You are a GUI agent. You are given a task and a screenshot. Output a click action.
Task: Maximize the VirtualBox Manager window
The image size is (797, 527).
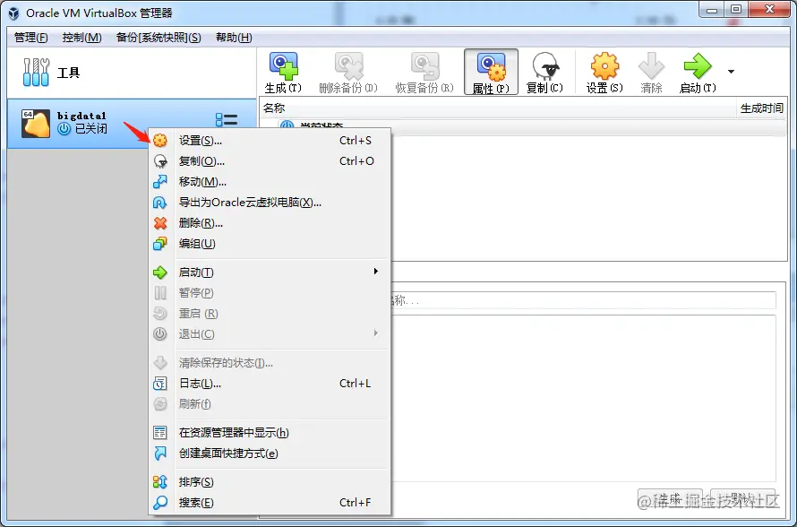pyautogui.click(x=736, y=9)
